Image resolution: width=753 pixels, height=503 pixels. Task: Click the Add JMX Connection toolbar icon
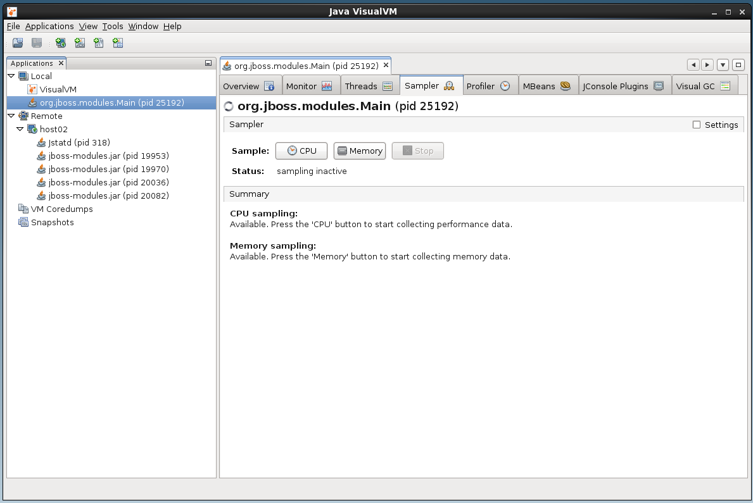80,43
